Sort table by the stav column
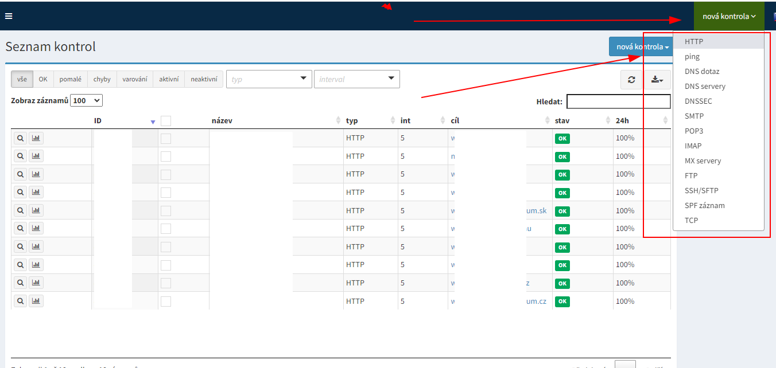Screen dimensions: 776x368 [583, 121]
